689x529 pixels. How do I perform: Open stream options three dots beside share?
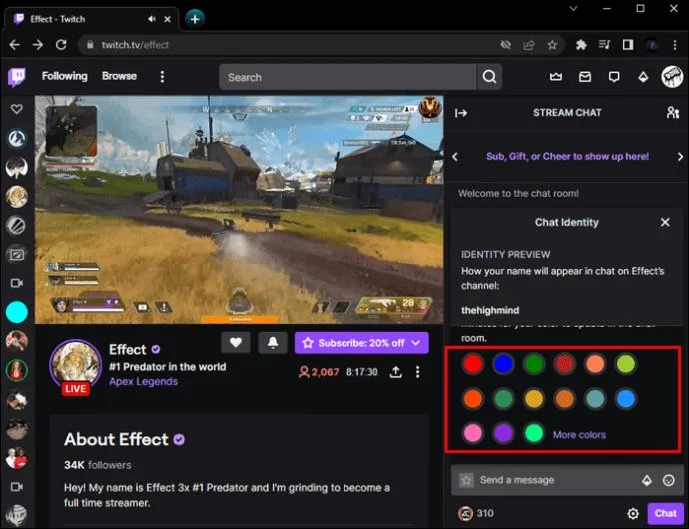pos(417,372)
